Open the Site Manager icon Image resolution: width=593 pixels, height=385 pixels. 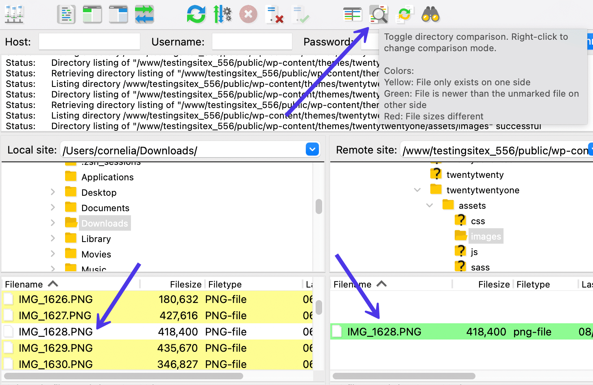click(x=14, y=15)
